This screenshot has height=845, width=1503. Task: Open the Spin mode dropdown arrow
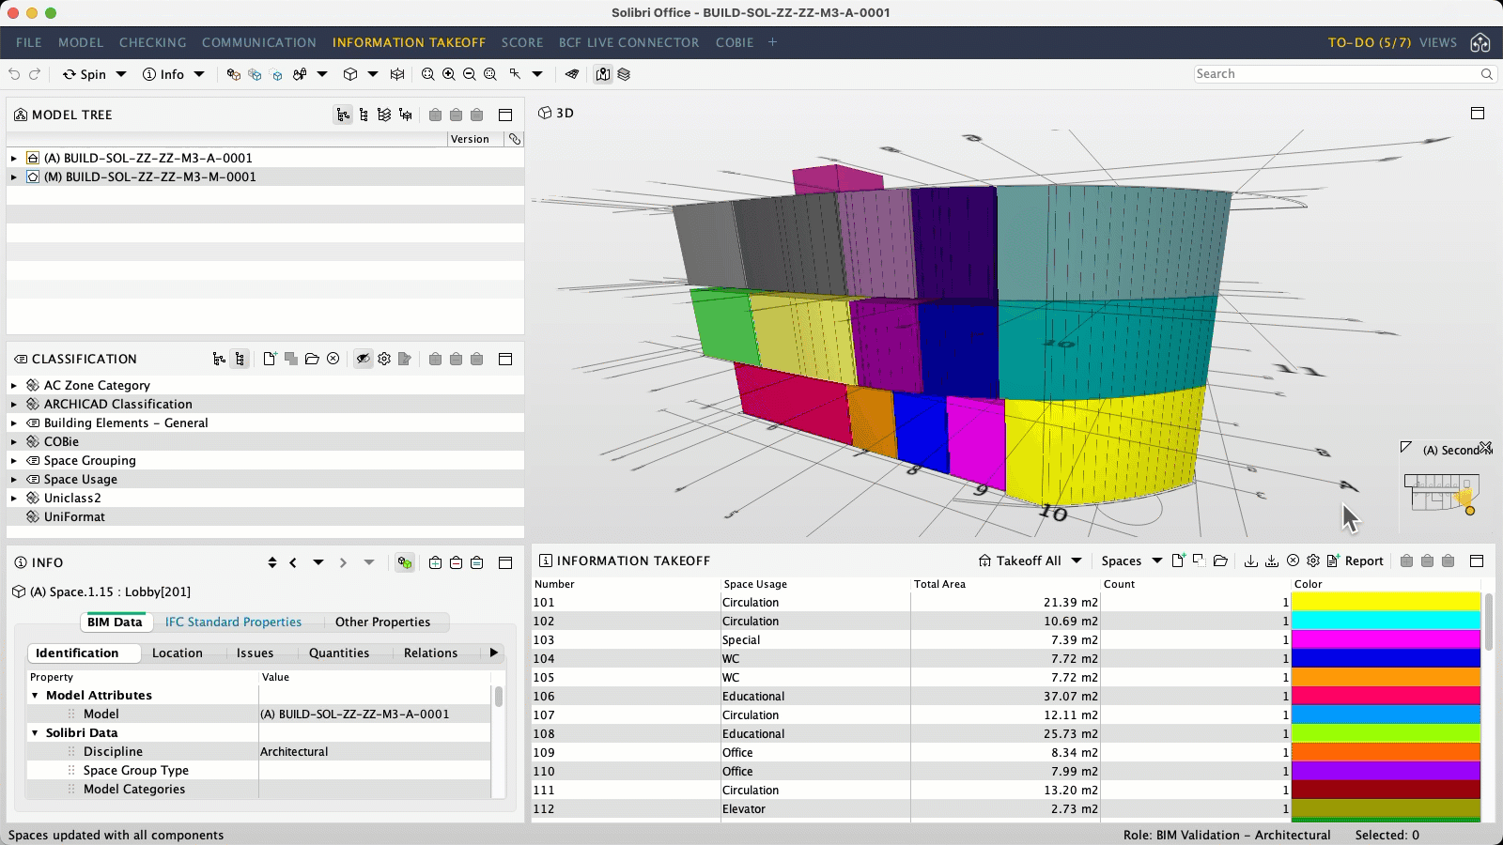coord(121,74)
